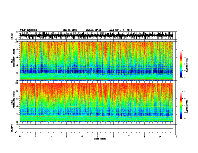Click the ch.1 voltage waveform trace

pyautogui.click(x=96, y=35)
